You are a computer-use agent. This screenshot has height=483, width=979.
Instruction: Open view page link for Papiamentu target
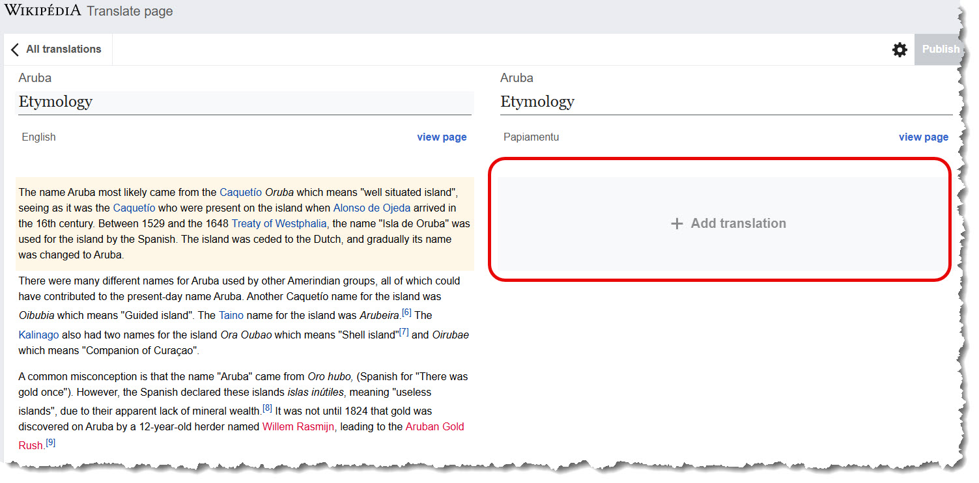[924, 137]
